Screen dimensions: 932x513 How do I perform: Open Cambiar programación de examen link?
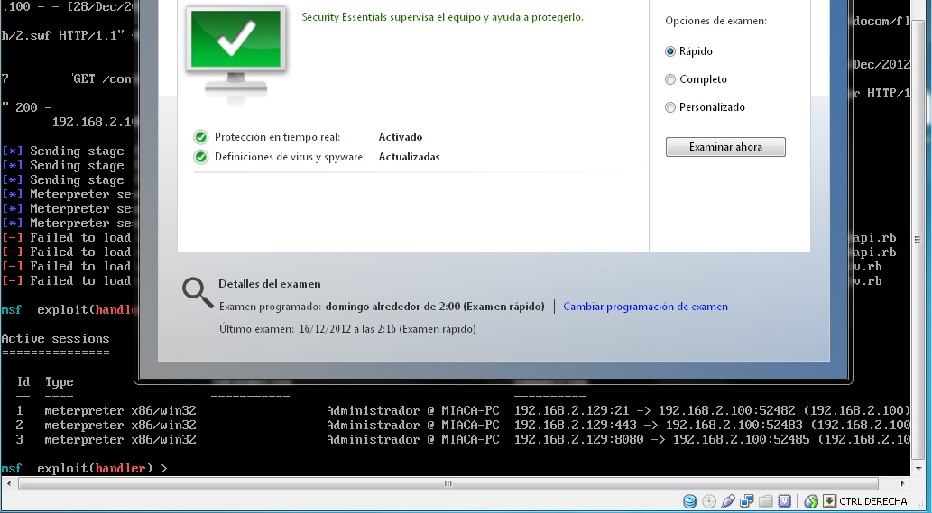pos(645,307)
